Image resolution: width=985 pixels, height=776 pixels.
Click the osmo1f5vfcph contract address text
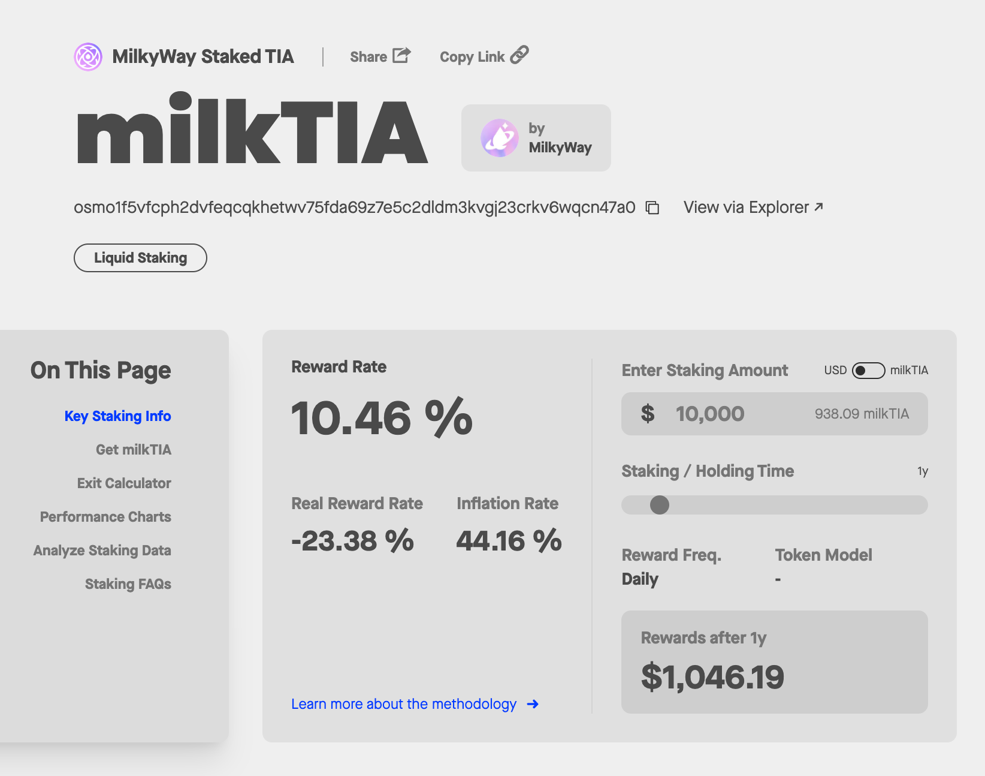(354, 207)
